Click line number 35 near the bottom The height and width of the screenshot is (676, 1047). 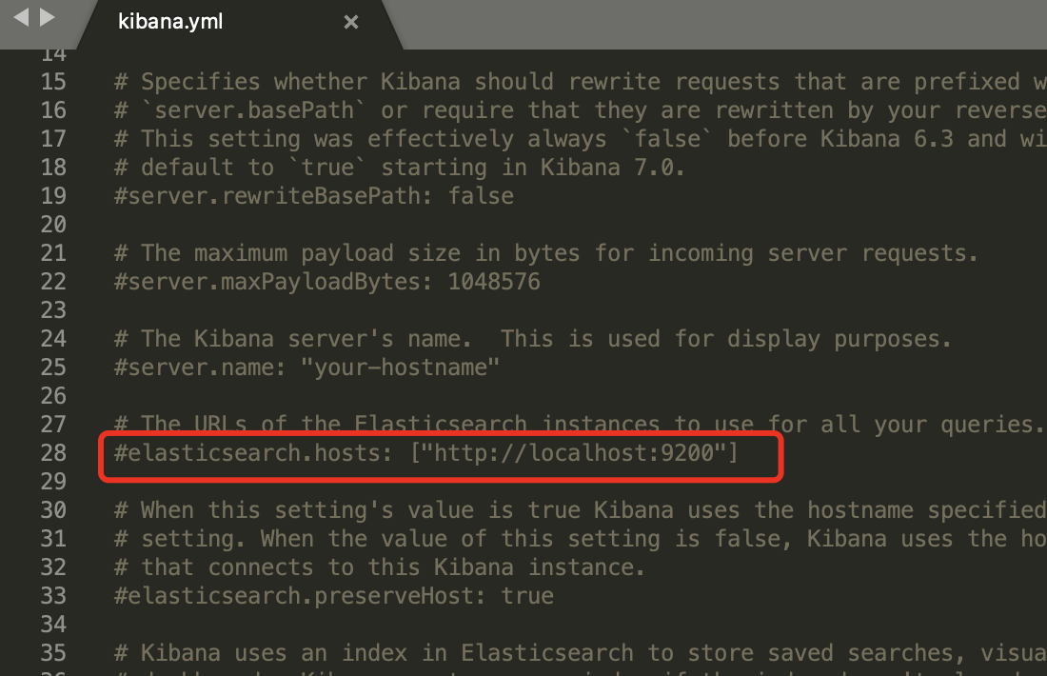[53, 653]
